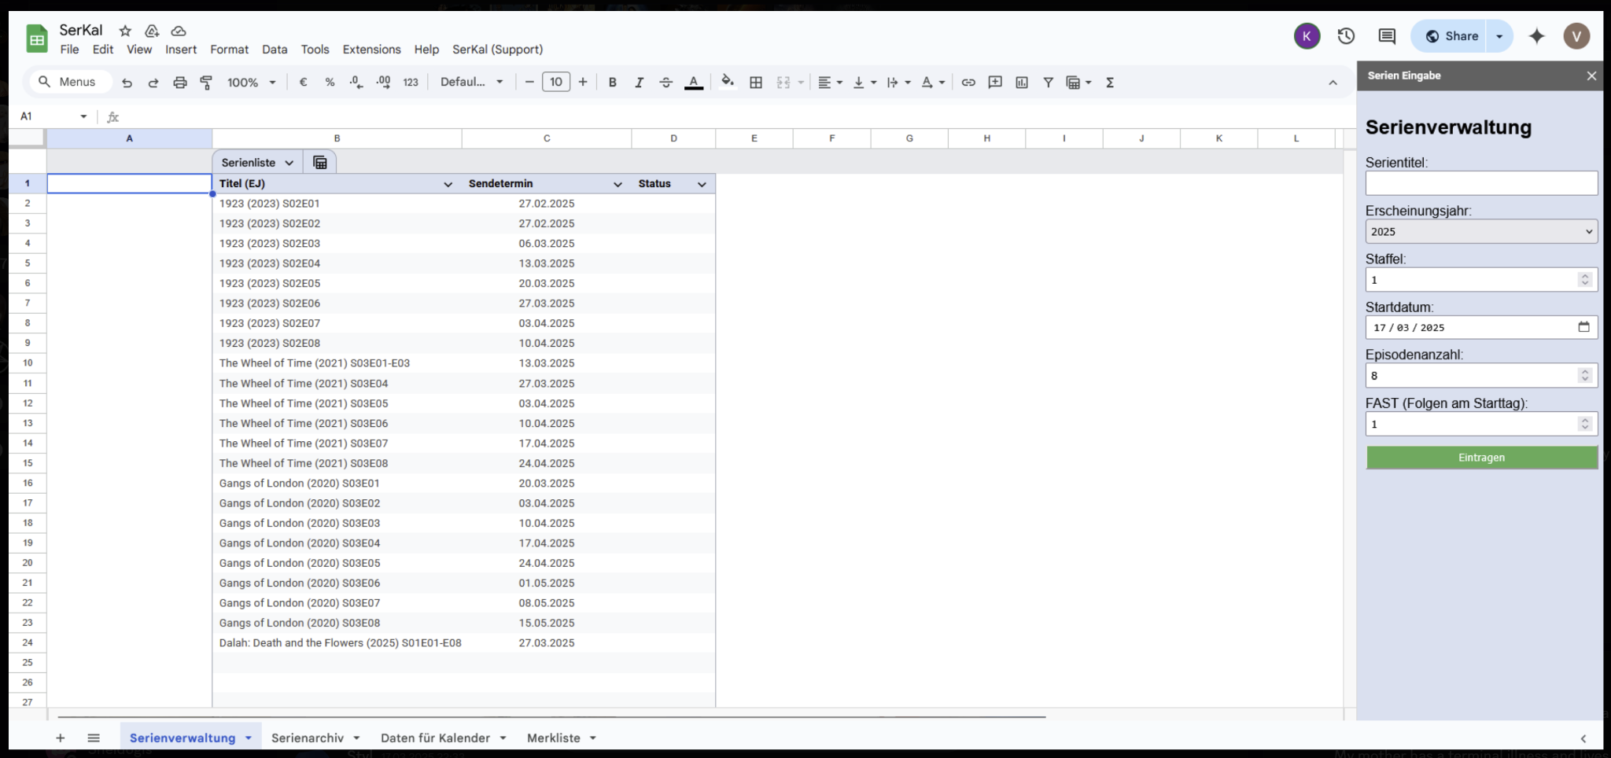Open text color picker
The width and height of the screenshot is (1611, 758).
[x=694, y=83]
